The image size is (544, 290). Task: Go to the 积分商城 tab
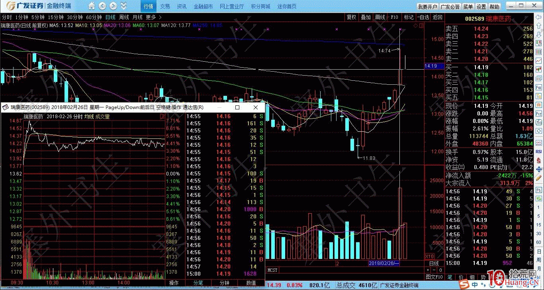coord(260,6)
